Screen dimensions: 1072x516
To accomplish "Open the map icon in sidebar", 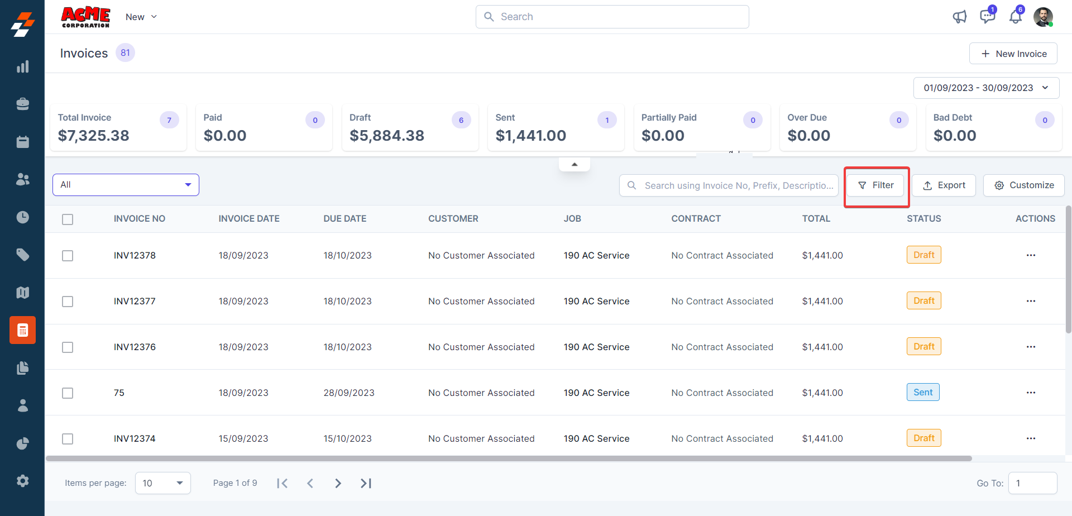I will tap(22, 293).
